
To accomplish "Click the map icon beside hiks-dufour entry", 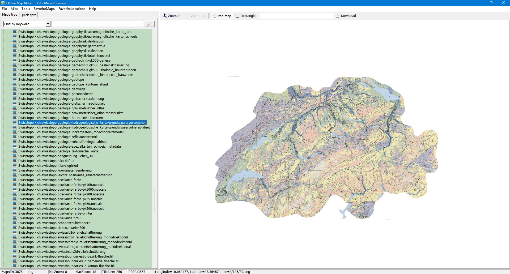I will (15, 161).
